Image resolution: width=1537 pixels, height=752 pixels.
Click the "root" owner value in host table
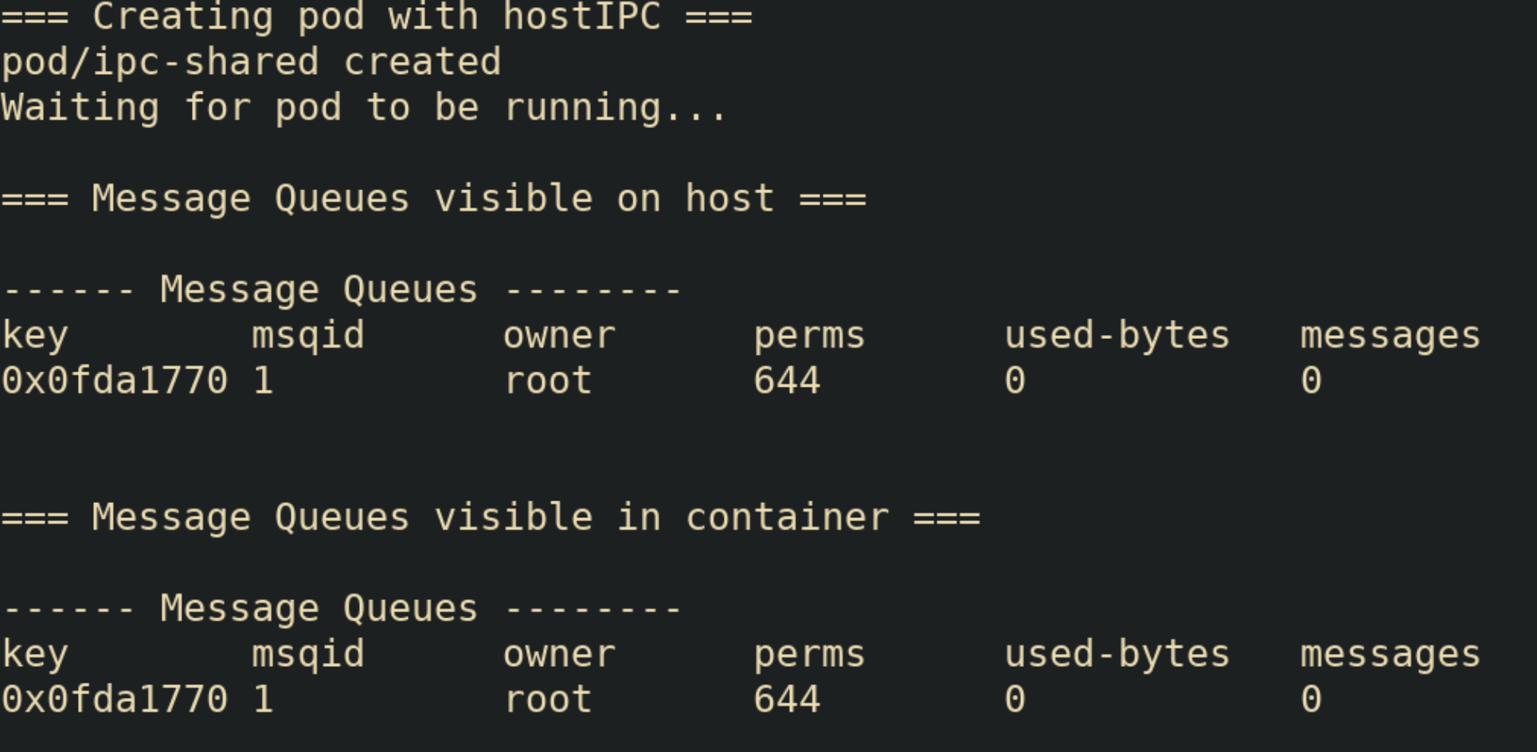[548, 380]
